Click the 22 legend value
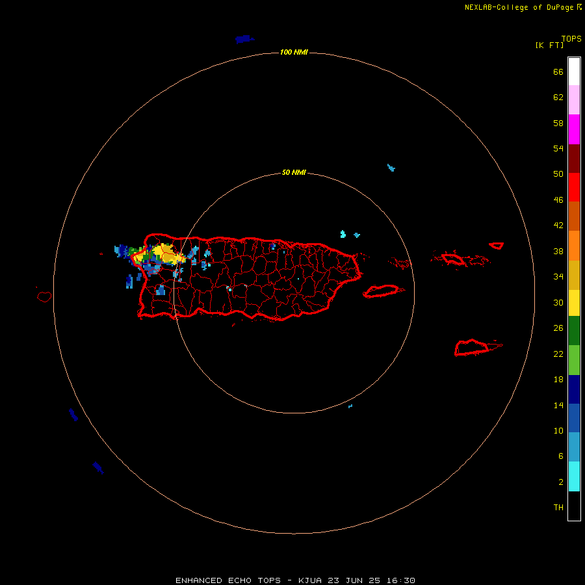The image size is (585, 585). coord(558,354)
